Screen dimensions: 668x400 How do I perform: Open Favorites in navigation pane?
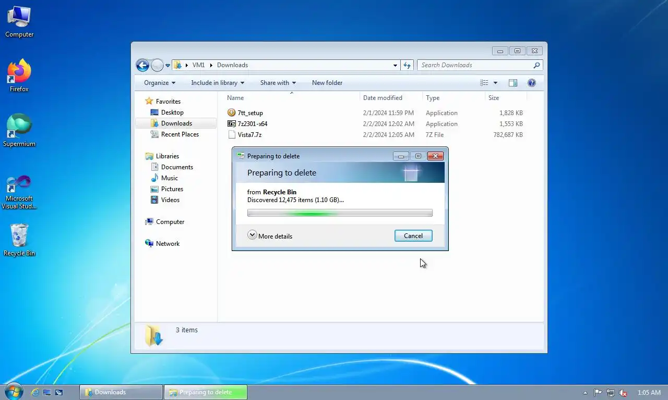coord(168,102)
